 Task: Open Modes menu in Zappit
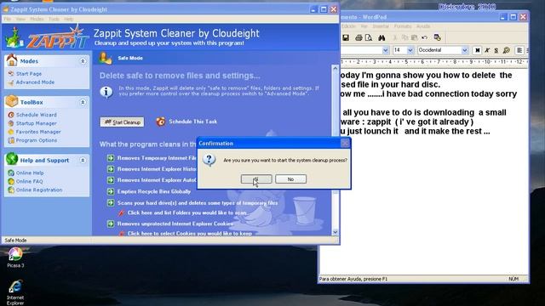click(x=37, y=19)
